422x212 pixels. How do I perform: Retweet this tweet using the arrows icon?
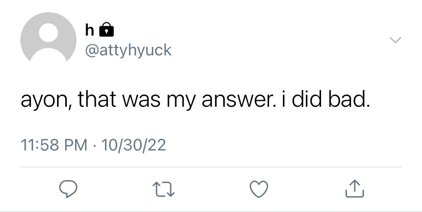tap(164, 190)
